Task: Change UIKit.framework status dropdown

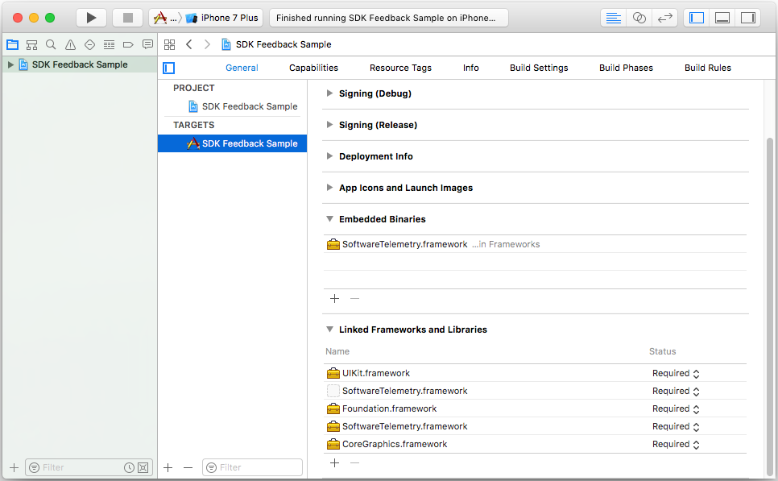Action: (x=676, y=373)
